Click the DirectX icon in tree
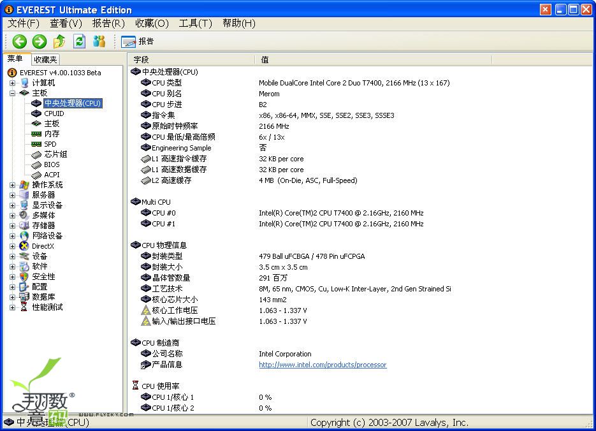Image resolution: width=596 pixels, height=431 pixels. (24, 246)
